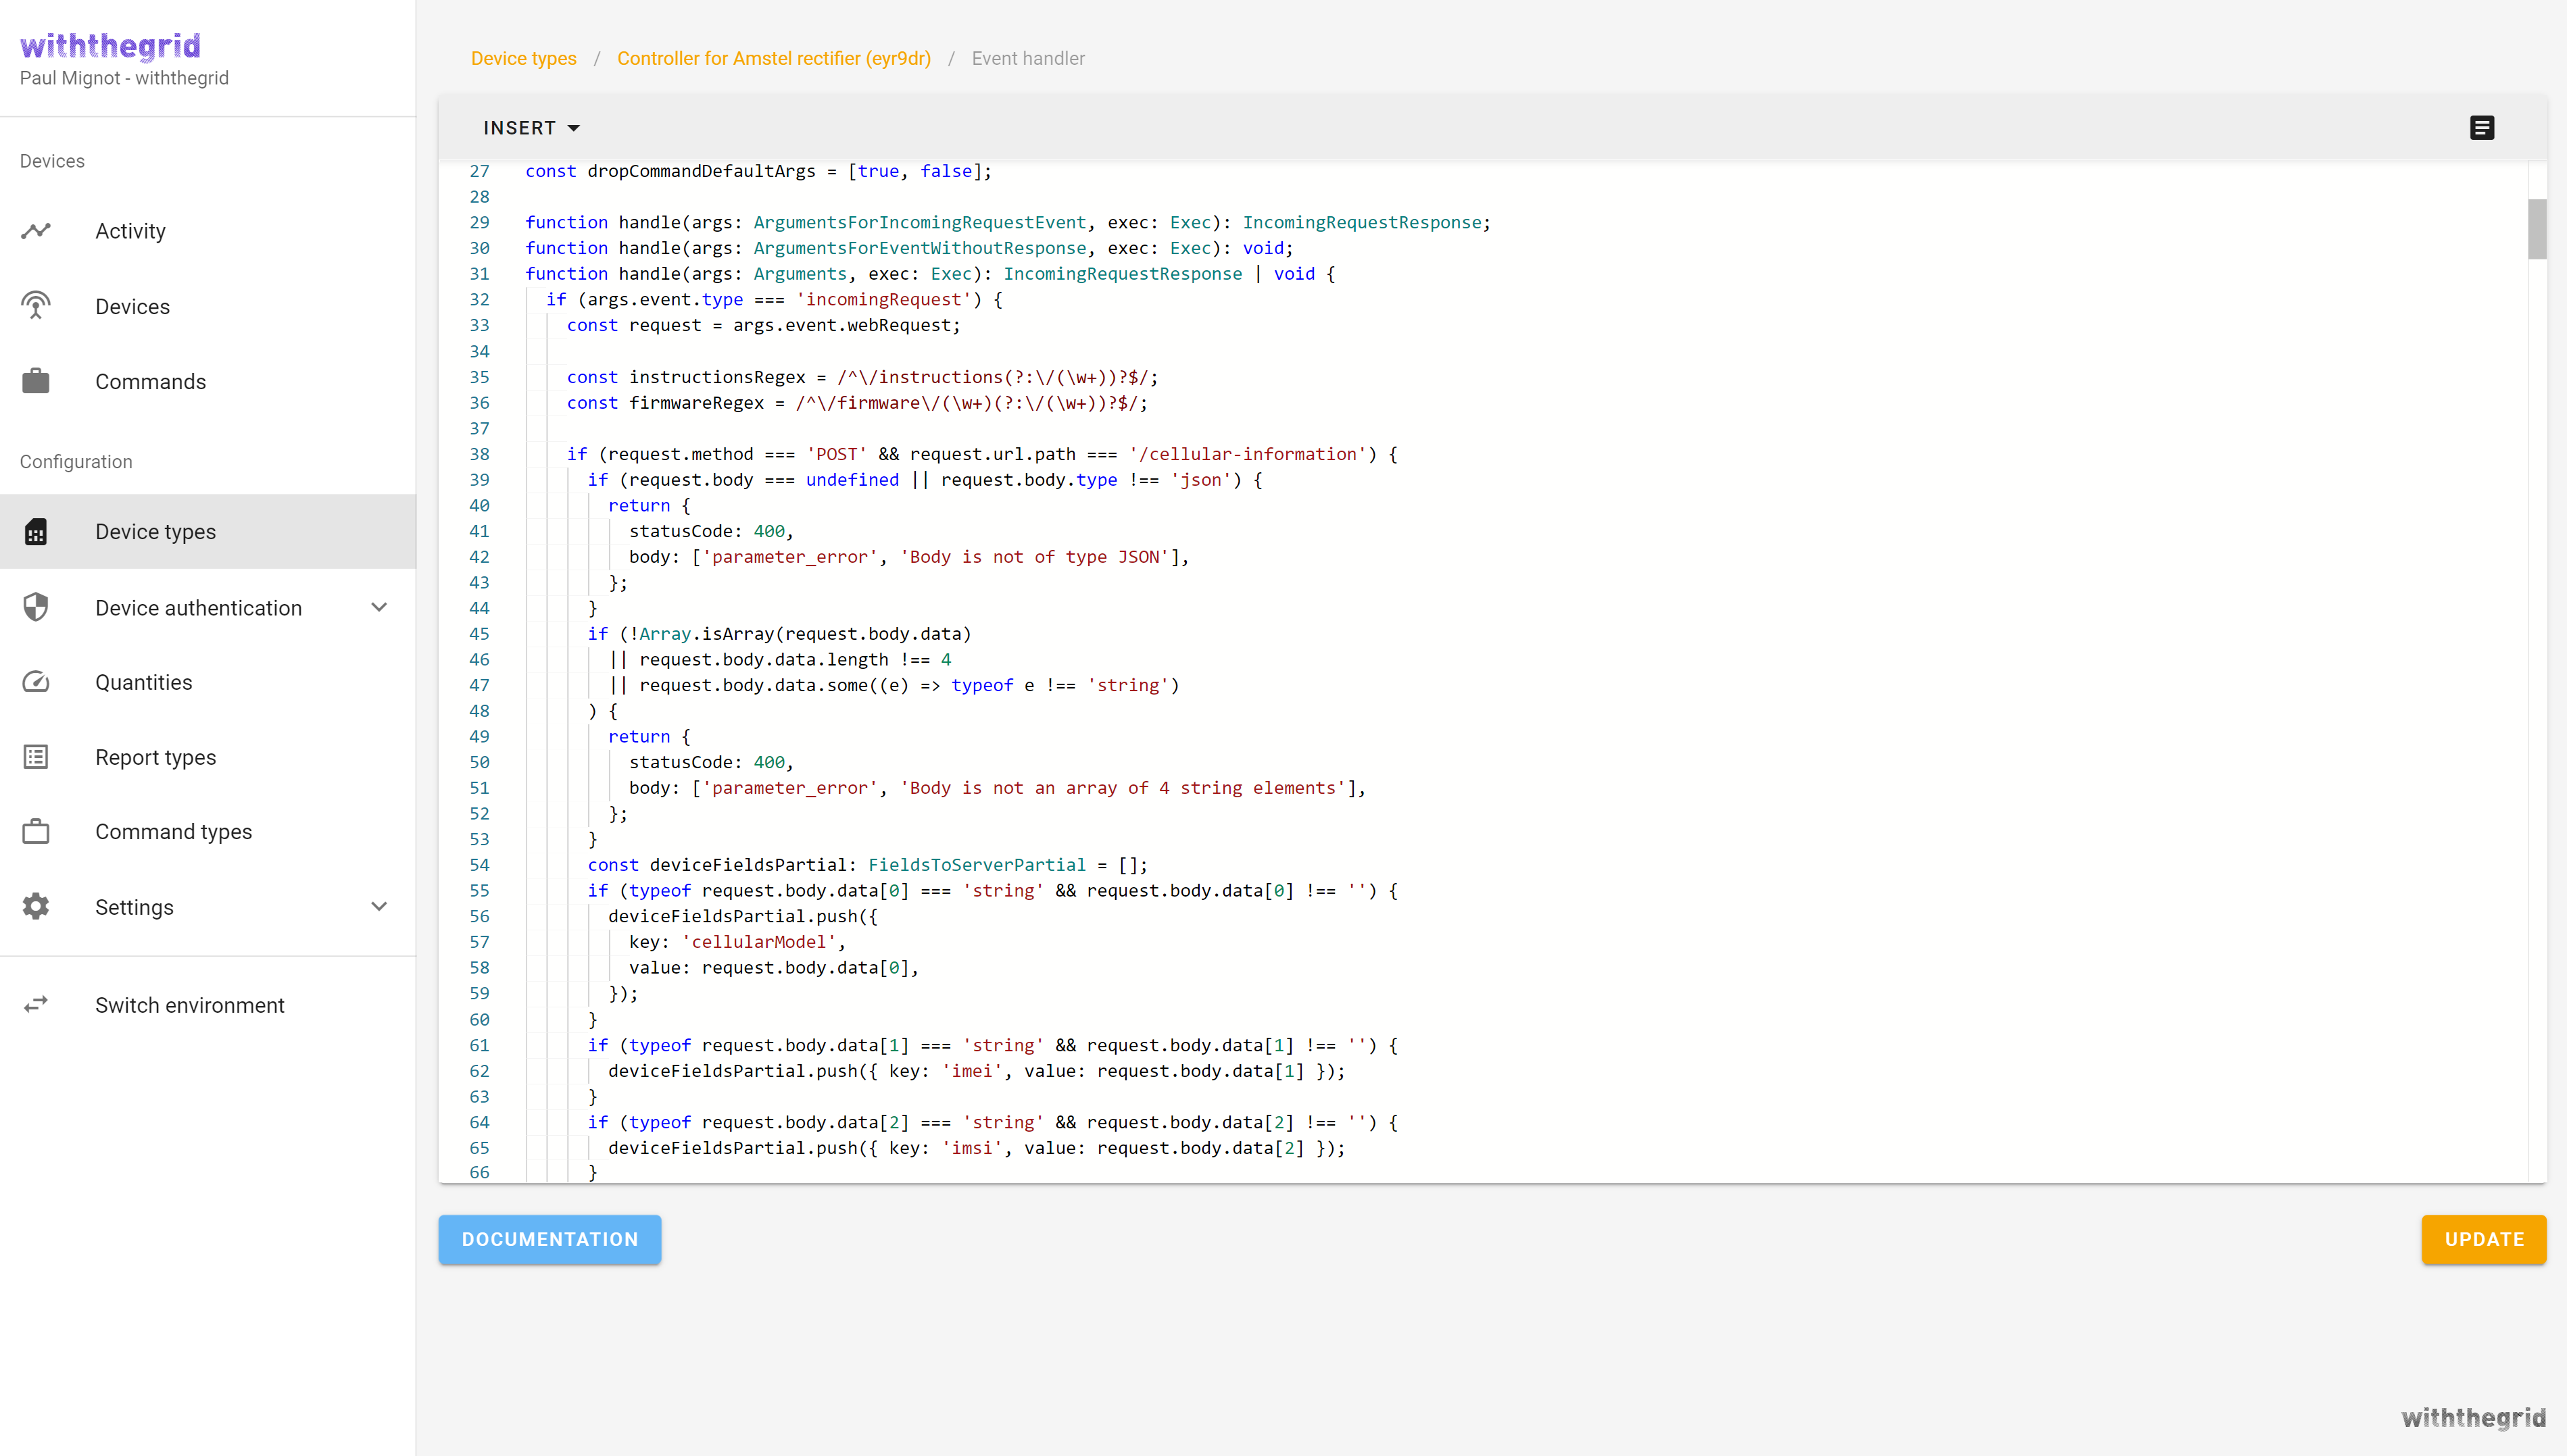The image size is (2567, 1456).
Task: Click the Activity chart icon
Action: pos(36,231)
